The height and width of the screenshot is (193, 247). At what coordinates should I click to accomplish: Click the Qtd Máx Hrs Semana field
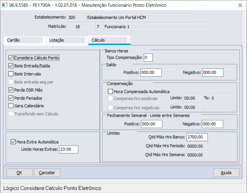pos(197,155)
